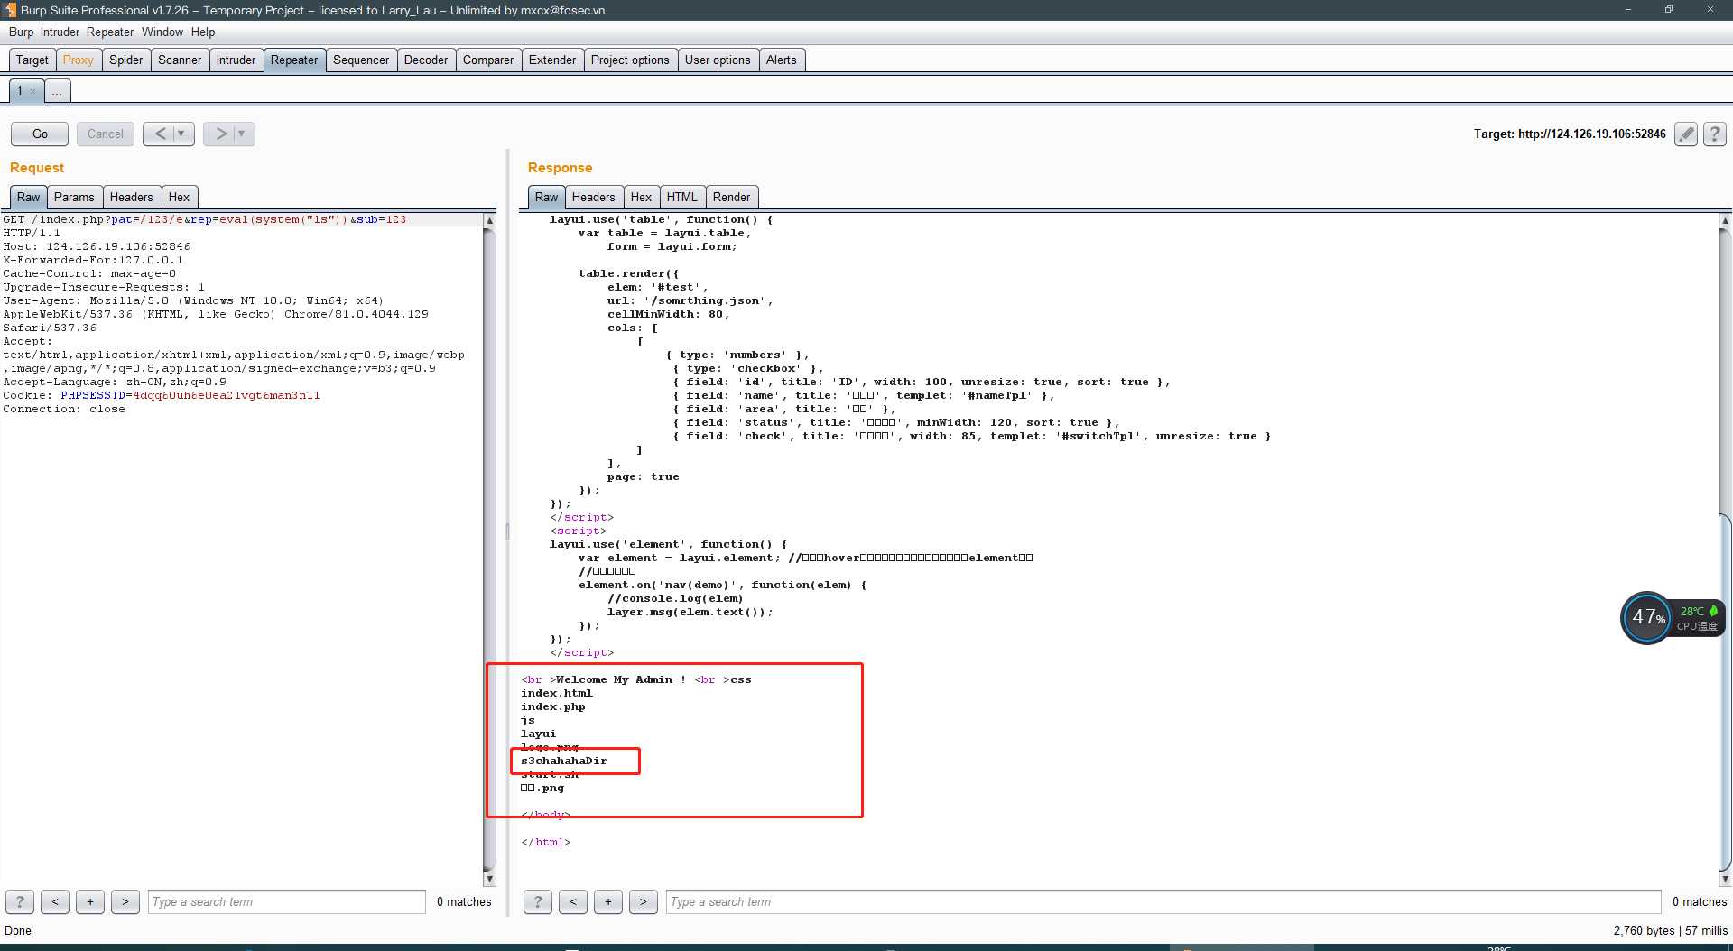
Task: Click the plus button in request search bar
Action: click(x=90, y=901)
